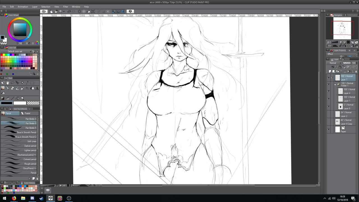359x202 pixels.
Task: Toggle the Snap to Grid toolbar icon
Action: pyautogui.click(x=123, y=11)
